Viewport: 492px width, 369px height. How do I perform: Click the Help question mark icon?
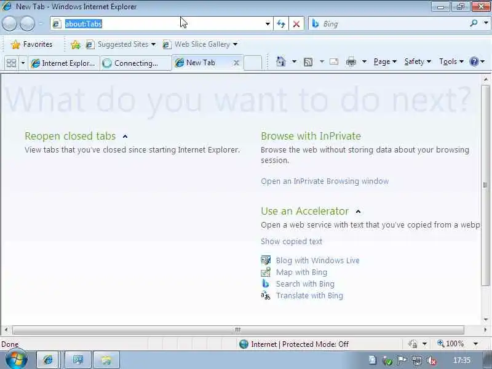click(474, 61)
